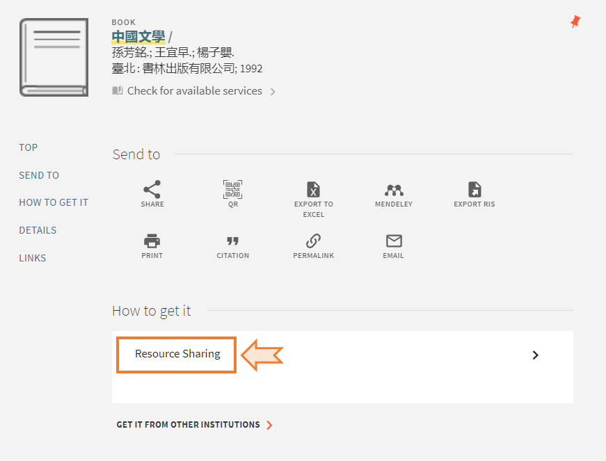Select author line 孫芳銘 text
This screenshot has width=606, height=461.
pos(173,52)
